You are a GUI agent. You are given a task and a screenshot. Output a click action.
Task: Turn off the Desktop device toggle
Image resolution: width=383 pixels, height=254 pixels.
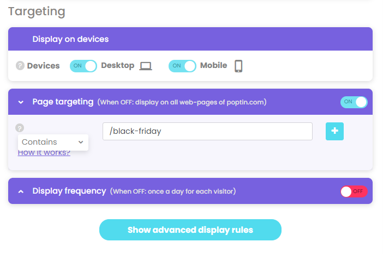click(83, 66)
